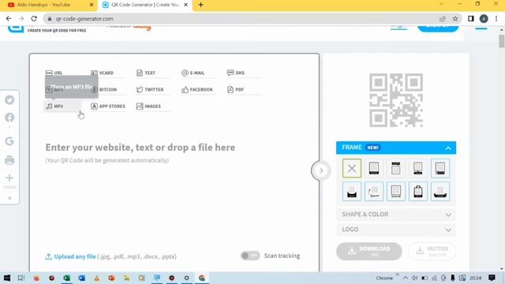Expand the LOGO section
Viewport: 505px width, 284px height.
click(x=396, y=230)
